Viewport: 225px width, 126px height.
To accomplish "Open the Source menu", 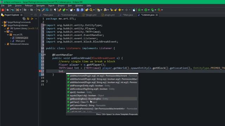I will [x=18, y=6].
